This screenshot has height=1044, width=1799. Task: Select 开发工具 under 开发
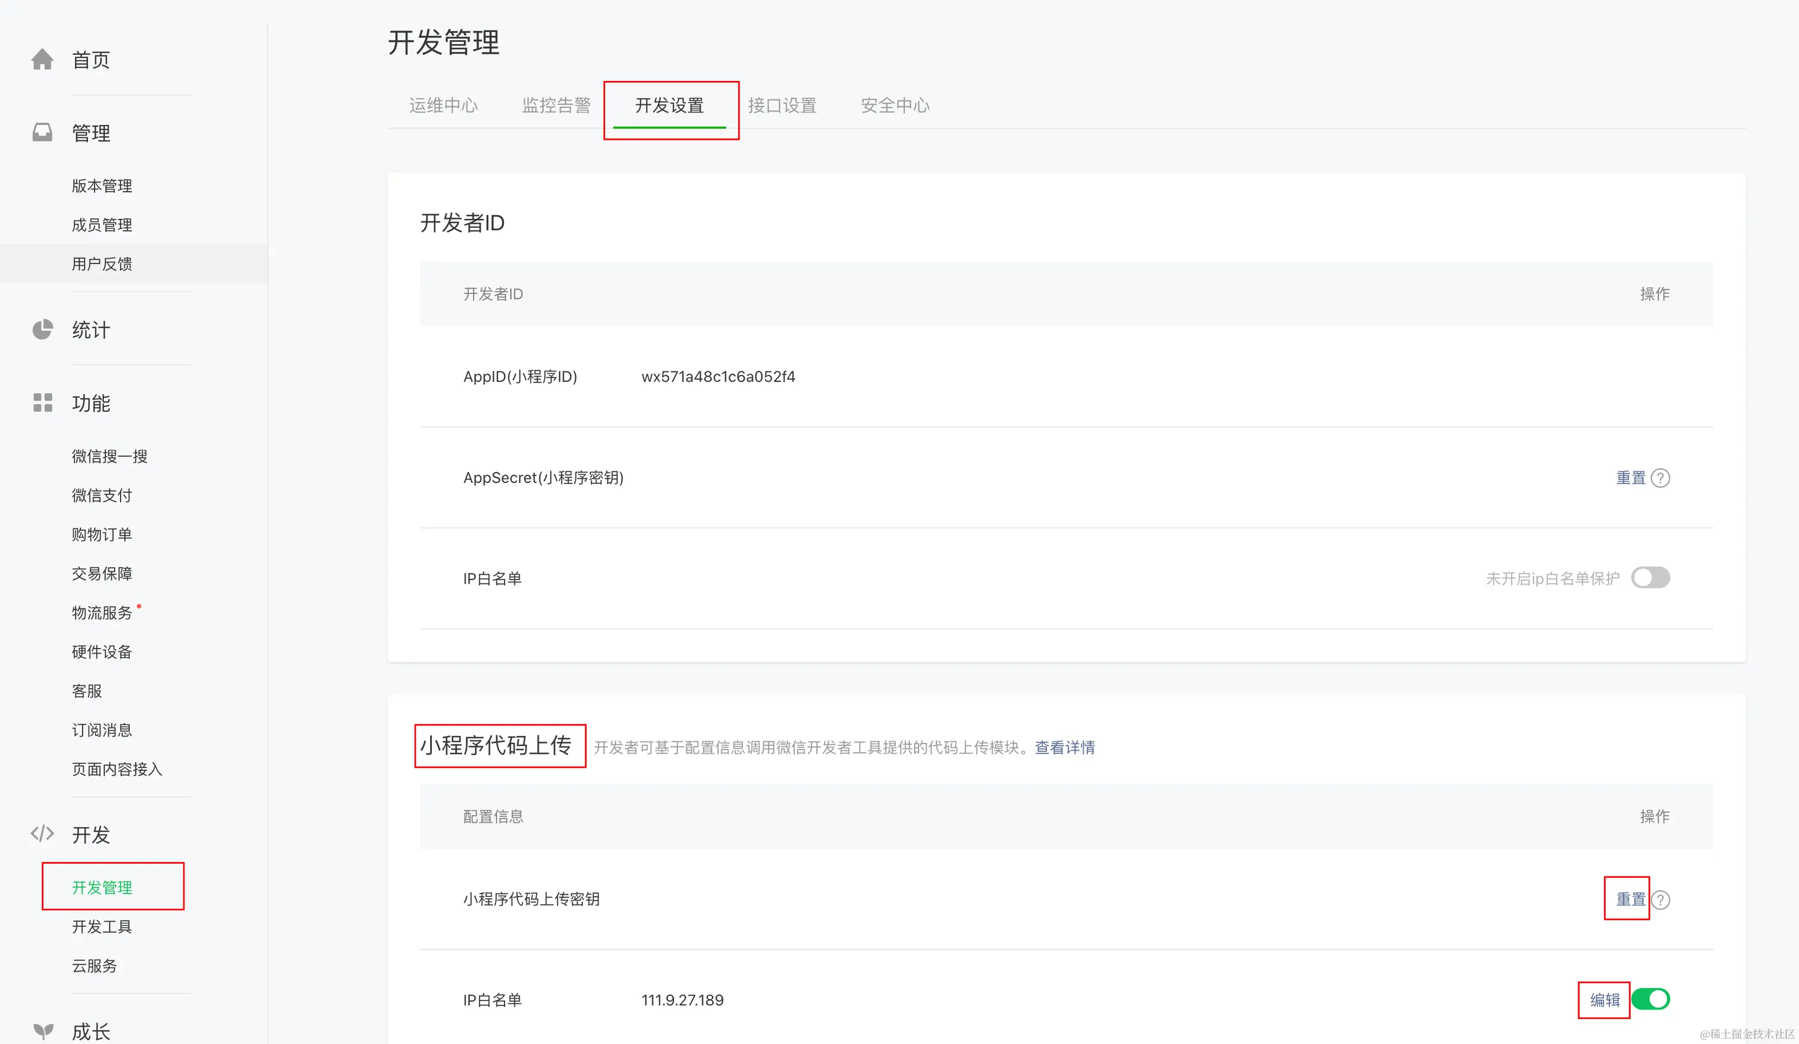pyautogui.click(x=102, y=926)
